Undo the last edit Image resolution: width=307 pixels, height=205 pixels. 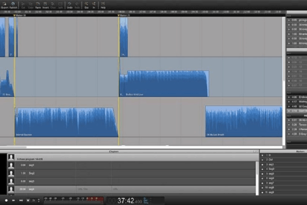(x=69, y=6)
